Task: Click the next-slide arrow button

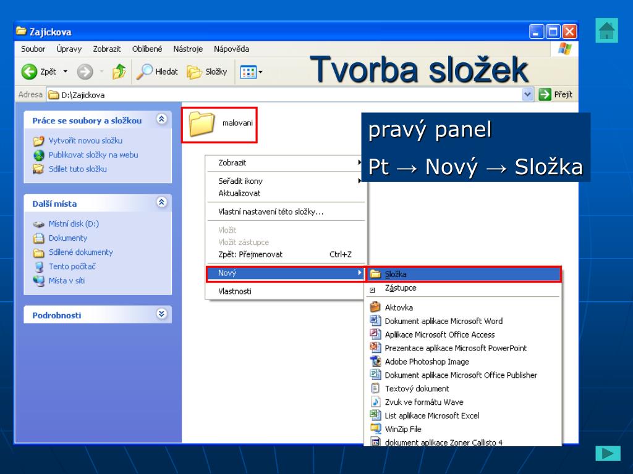Action: 608,454
